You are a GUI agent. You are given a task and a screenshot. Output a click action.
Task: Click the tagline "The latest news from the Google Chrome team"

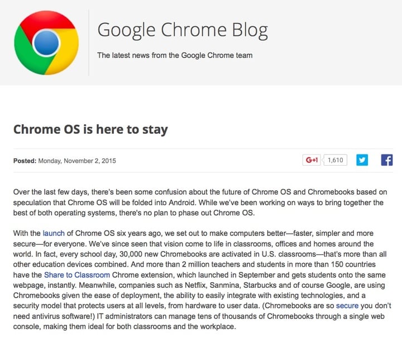(175, 55)
